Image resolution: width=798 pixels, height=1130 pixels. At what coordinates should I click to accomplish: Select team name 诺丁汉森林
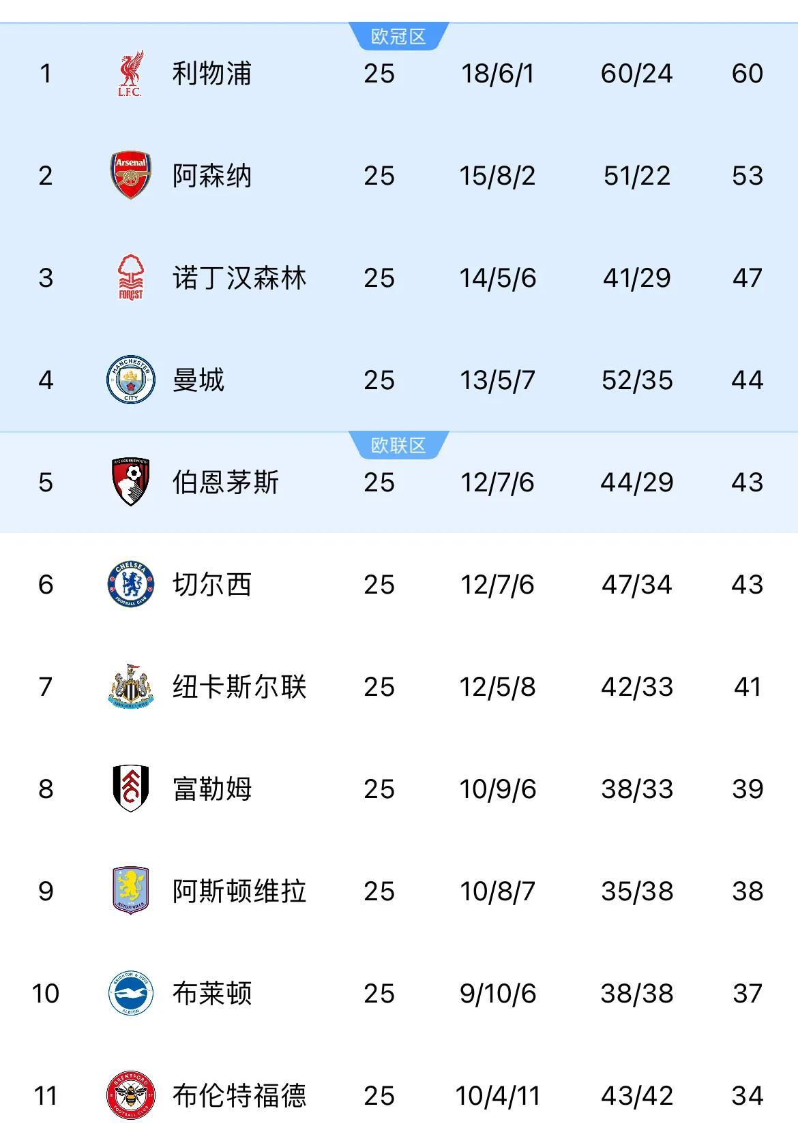(239, 278)
